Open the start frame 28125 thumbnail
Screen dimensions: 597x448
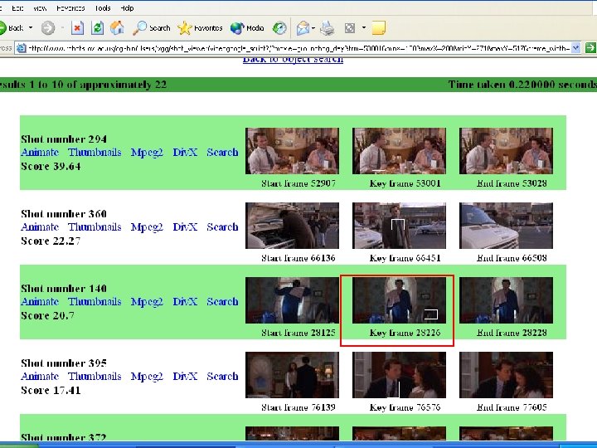[292, 300]
